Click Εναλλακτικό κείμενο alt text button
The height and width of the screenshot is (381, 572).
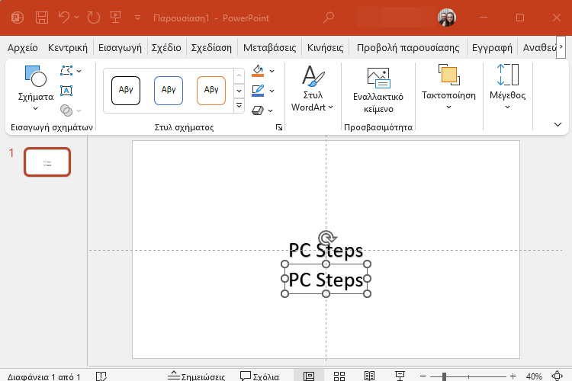pos(378,91)
